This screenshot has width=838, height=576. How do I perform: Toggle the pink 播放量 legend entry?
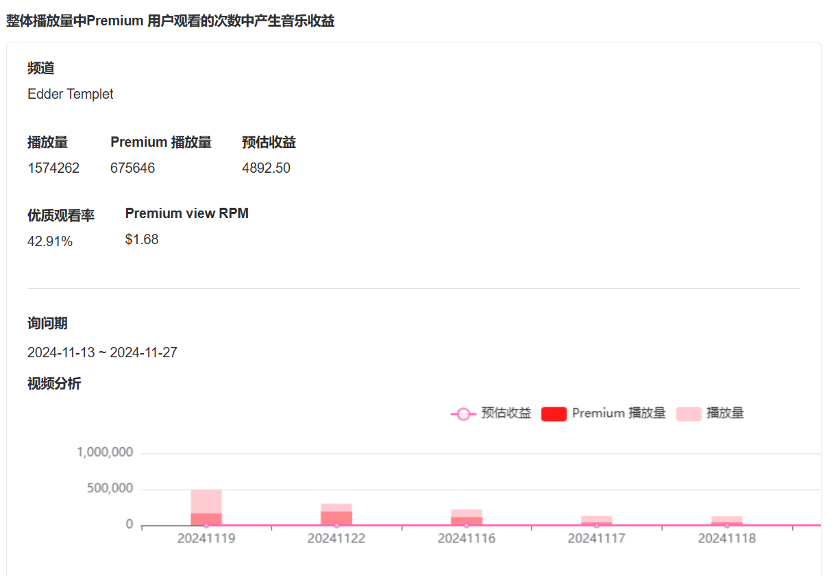coord(689,413)
